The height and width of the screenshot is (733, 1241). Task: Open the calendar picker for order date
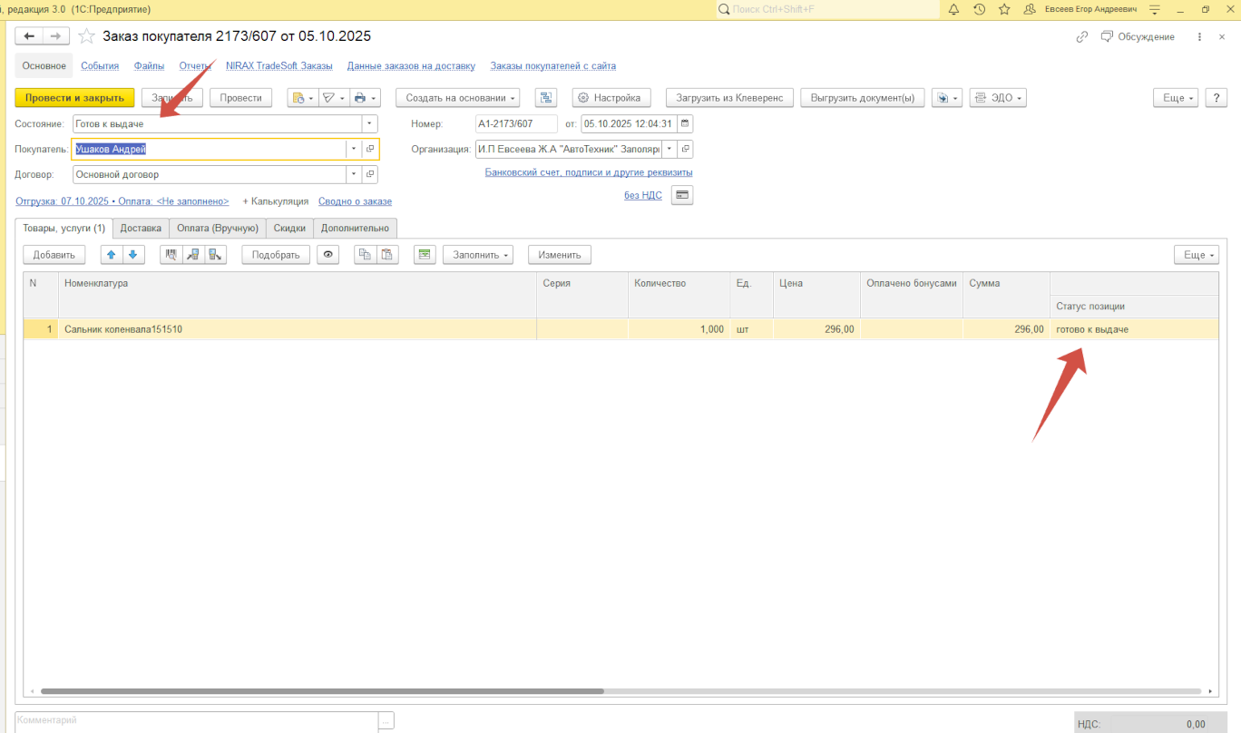click(x=685, y=124)
